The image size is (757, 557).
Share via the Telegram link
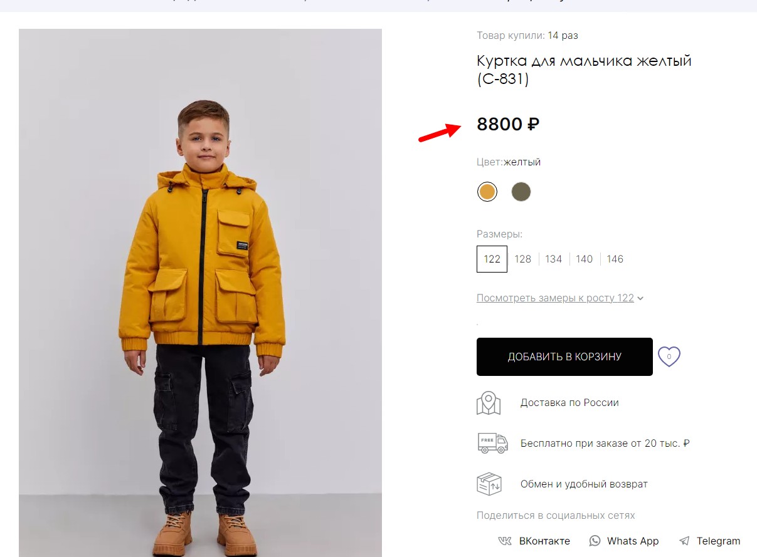(x=718, y=541)
